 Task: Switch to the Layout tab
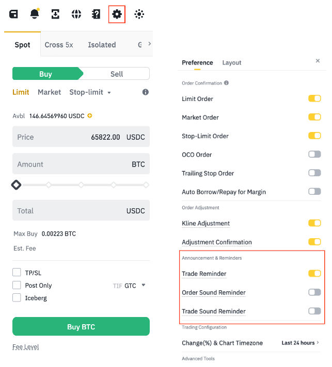232,62
